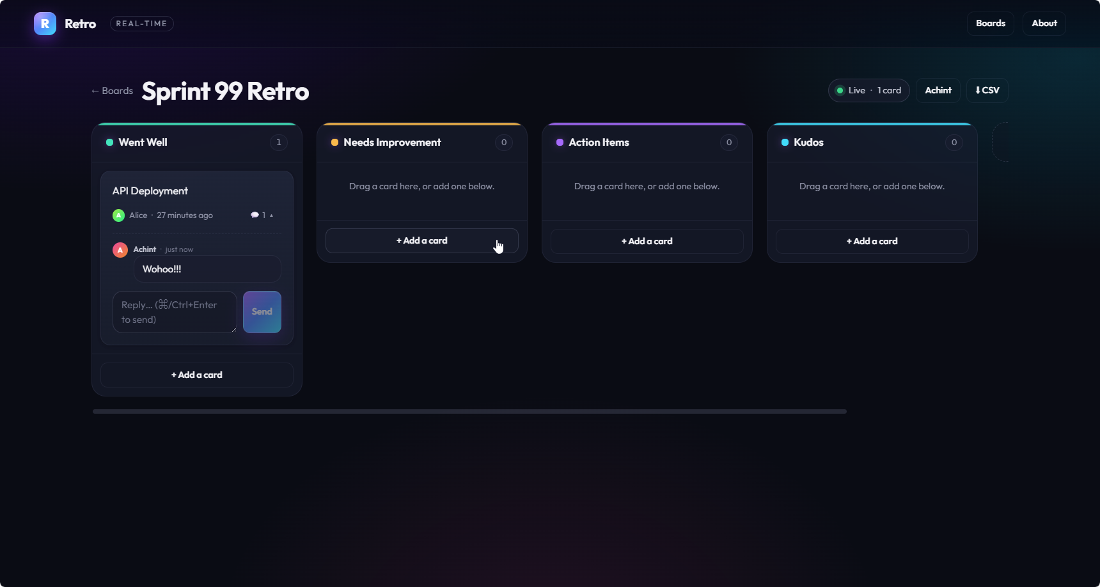Click the Action Items count badge
Viewport: 1100px width, 587px height.
[729, 143]
